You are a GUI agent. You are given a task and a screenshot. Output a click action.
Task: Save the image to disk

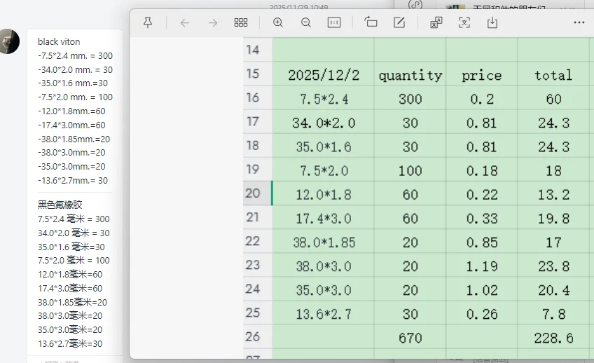(492, 22)
